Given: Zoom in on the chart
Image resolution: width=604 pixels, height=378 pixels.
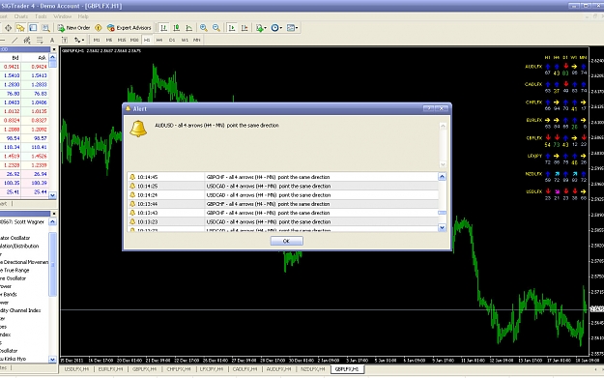Looking at the screenshot, I should [x=203, y=28].
